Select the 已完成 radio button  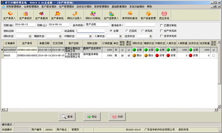[127, 31]
